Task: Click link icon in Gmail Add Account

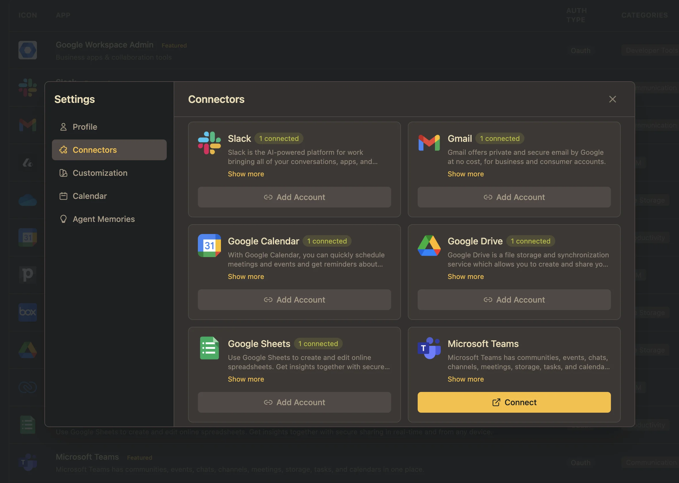Action: (x=488, y=197)
